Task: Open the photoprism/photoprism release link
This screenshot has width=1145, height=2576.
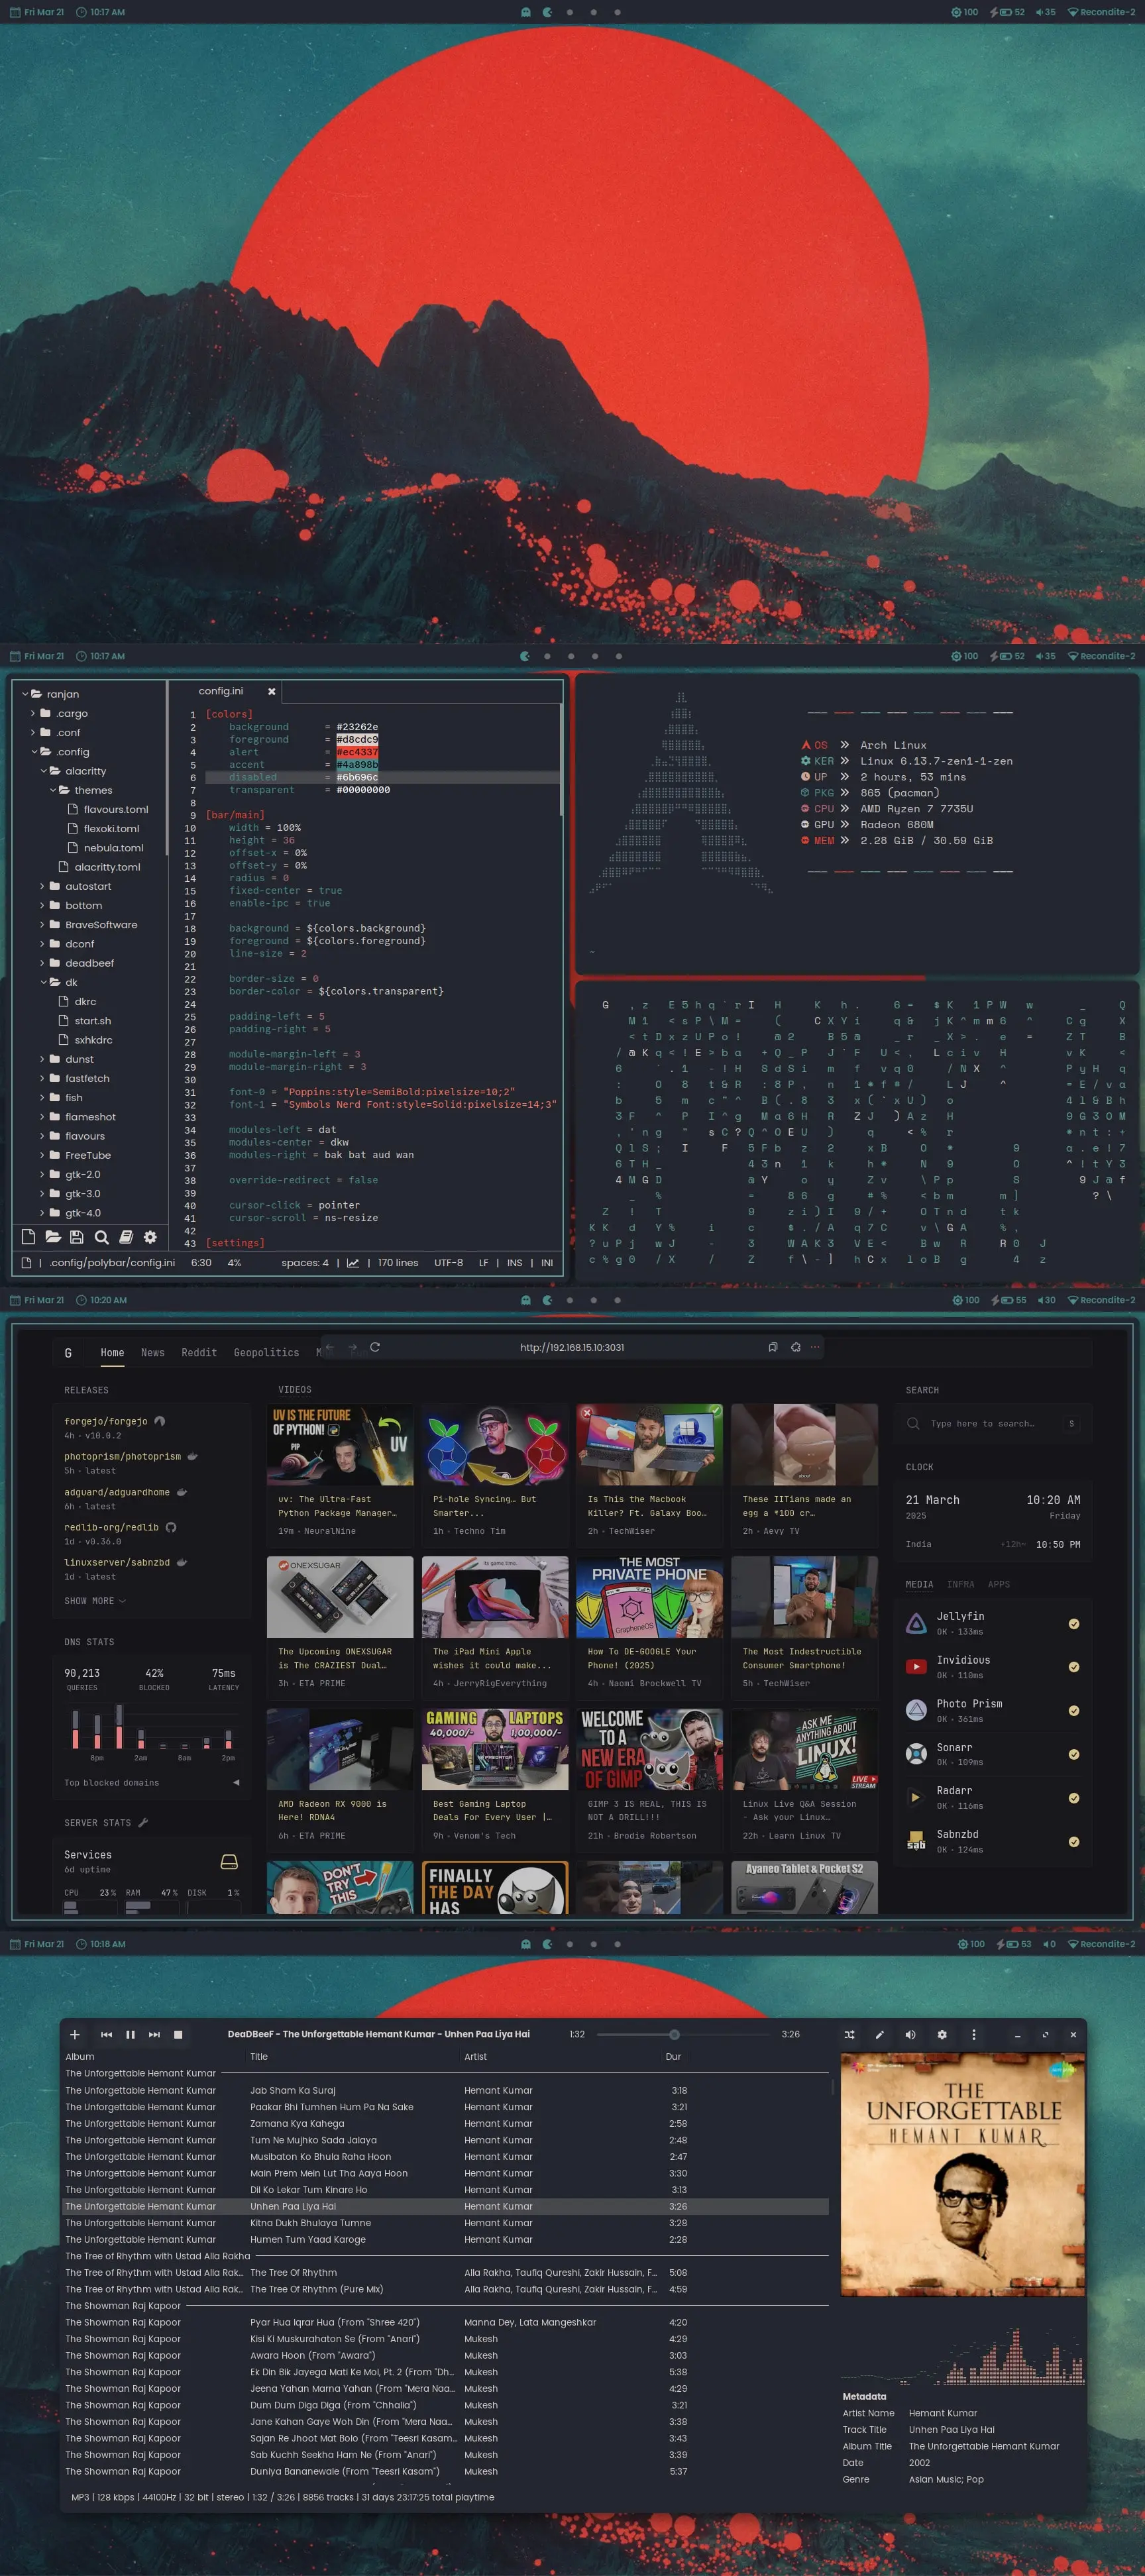Action: (x=123, y=1456)
